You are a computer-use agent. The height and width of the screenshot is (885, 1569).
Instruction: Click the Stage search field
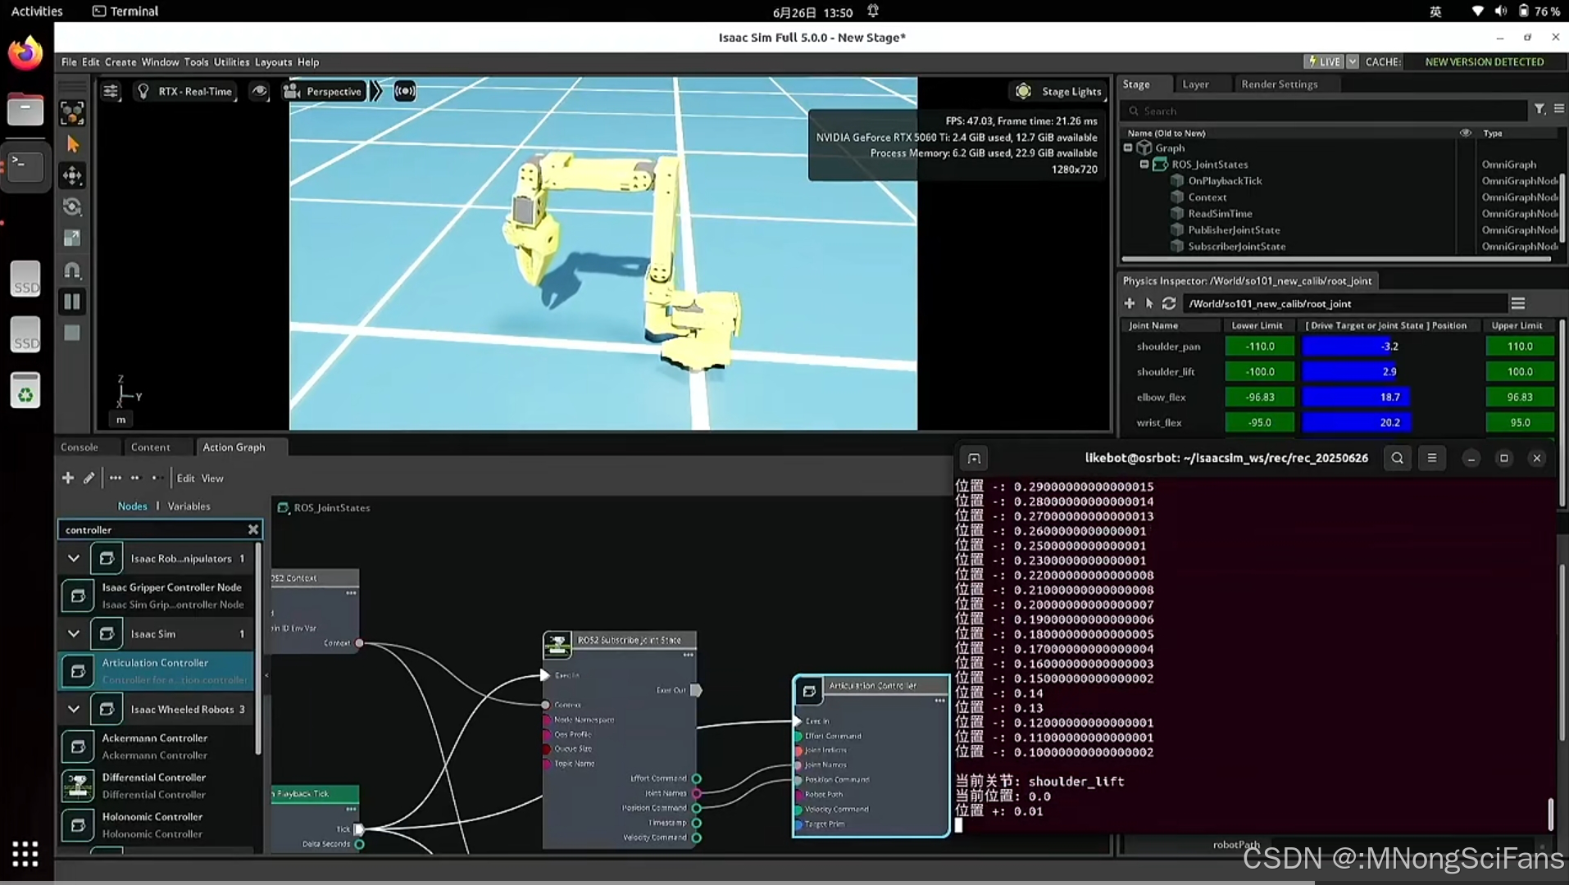1324,111
